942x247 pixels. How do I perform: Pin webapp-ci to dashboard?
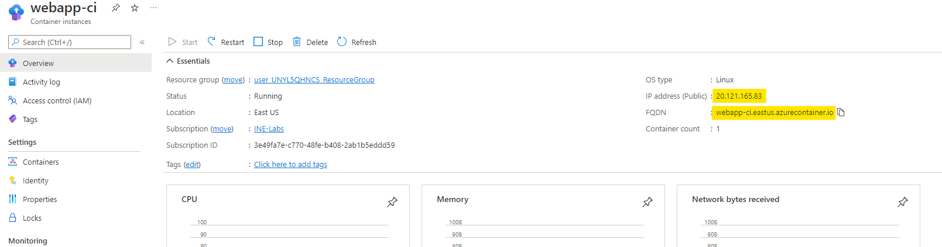pos(116,8)
